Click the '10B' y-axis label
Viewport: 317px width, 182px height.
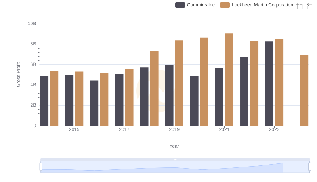tap(32, 24)
